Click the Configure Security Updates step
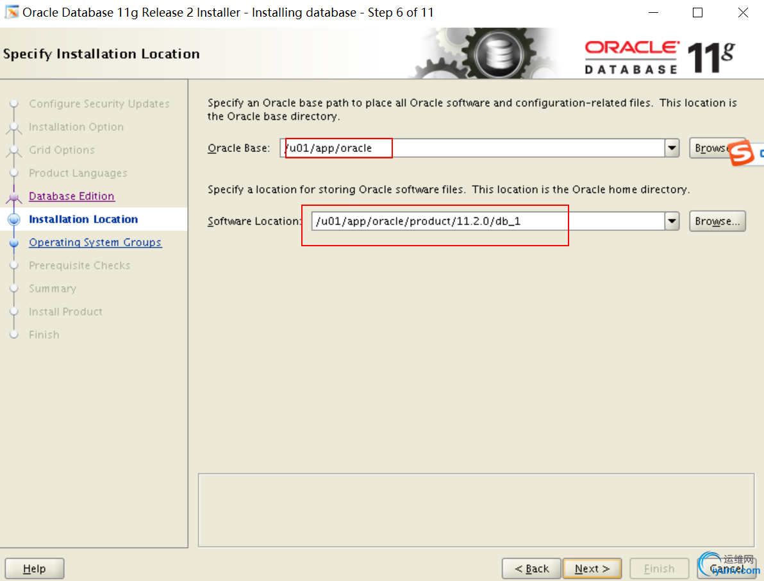The height and width of the screenshot is (581, 764). 99,104
